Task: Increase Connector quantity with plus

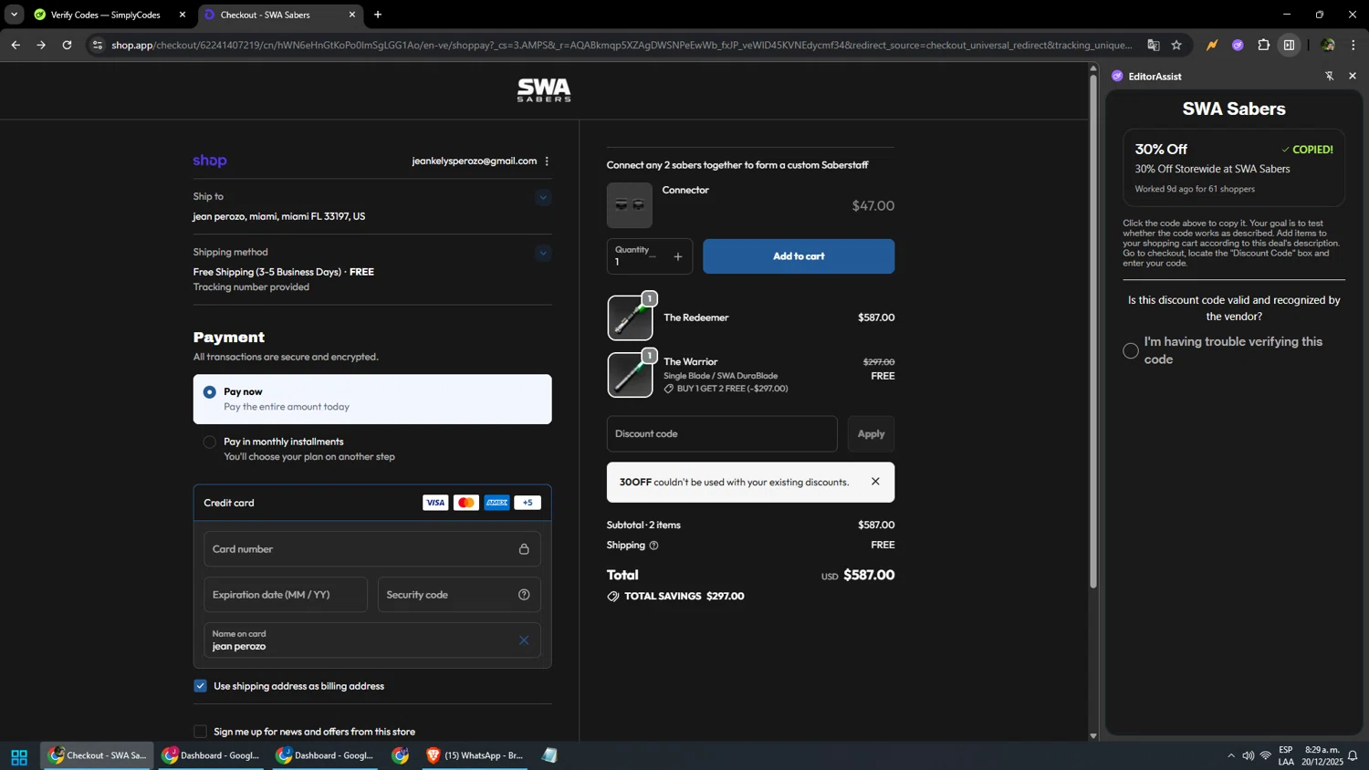Action: point(678,257)
